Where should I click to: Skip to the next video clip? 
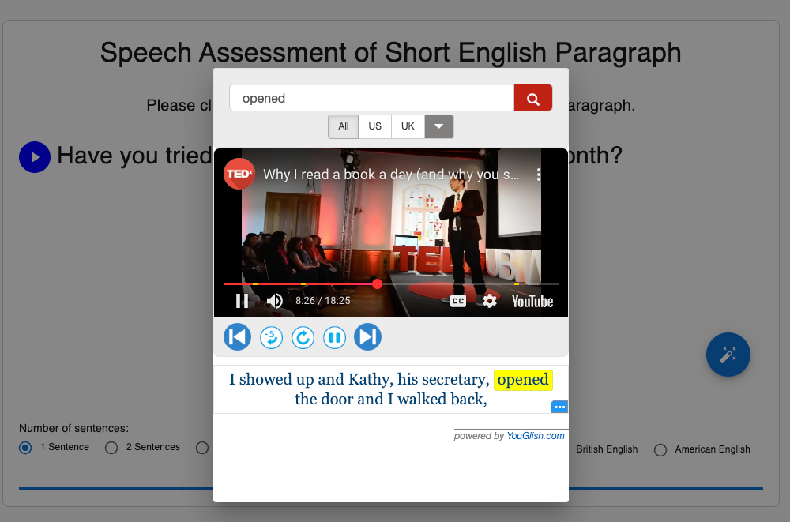368,337
